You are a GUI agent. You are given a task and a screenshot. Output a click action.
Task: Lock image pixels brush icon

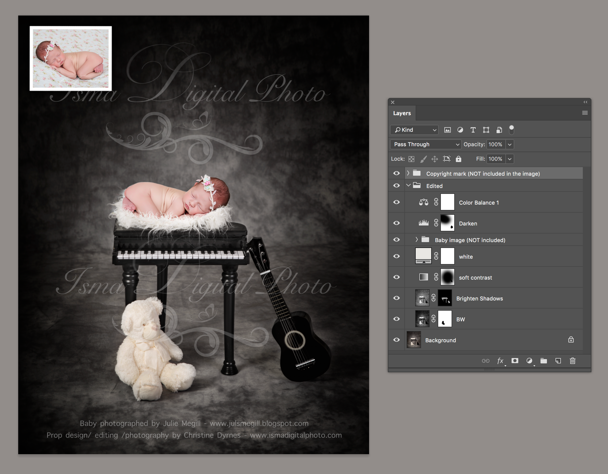(x=423, y=159)
